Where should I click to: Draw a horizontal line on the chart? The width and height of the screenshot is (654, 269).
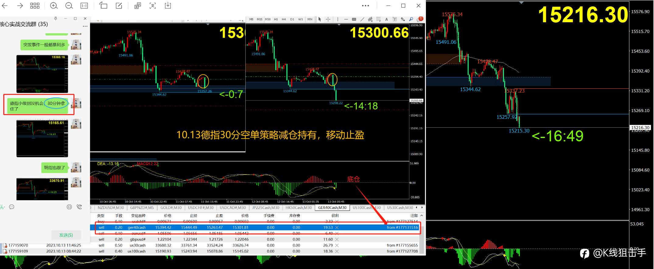(346, 19)
